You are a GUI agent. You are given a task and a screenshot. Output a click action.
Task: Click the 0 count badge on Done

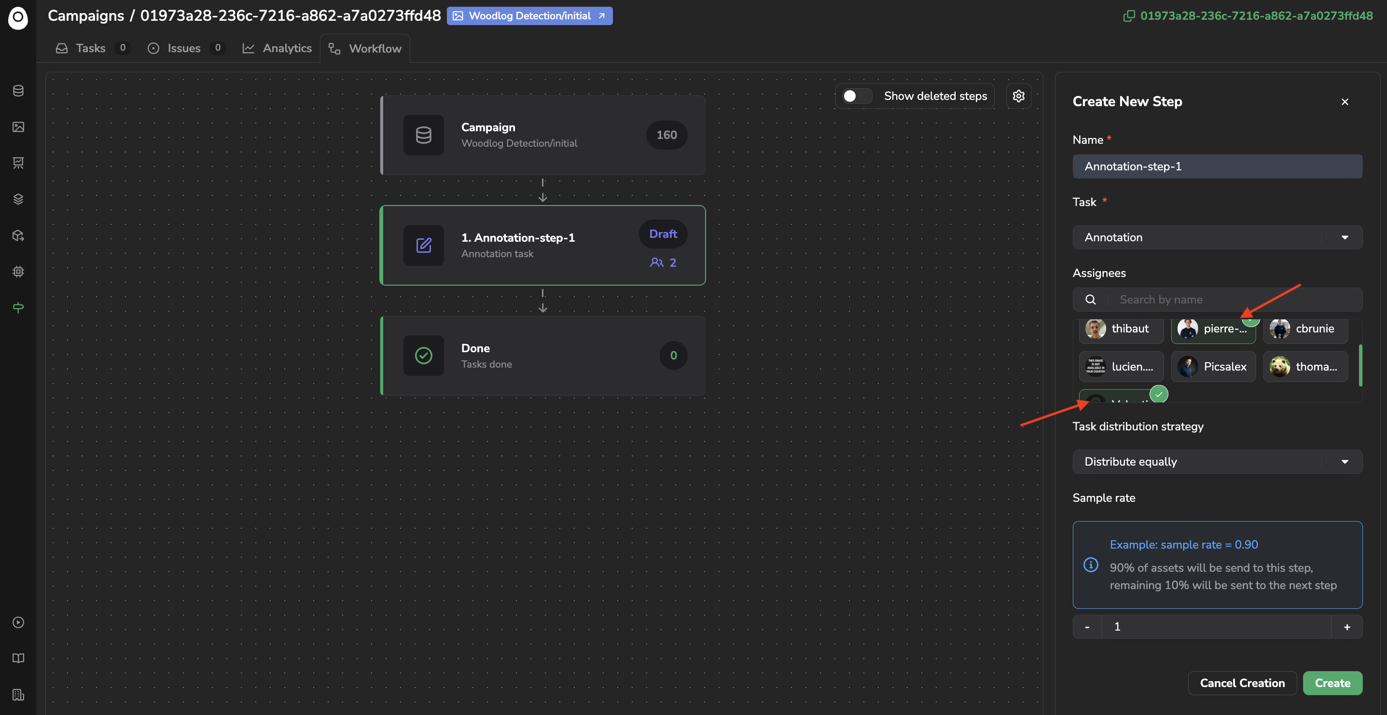coord(674,356)
